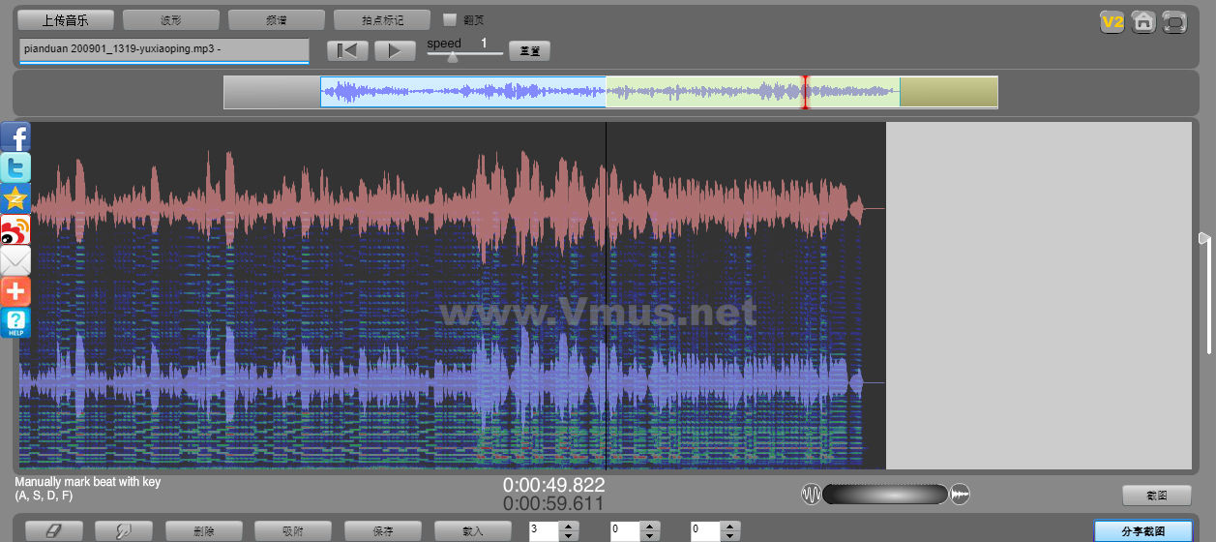
Task: Switch to the 频谱 spectrum view
Action: [277, 19]
